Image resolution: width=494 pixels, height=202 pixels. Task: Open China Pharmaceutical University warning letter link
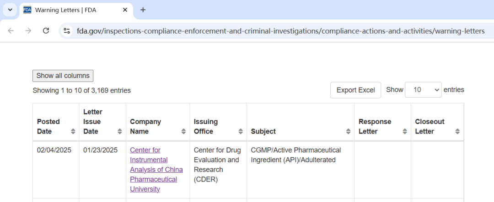[156, 169]
